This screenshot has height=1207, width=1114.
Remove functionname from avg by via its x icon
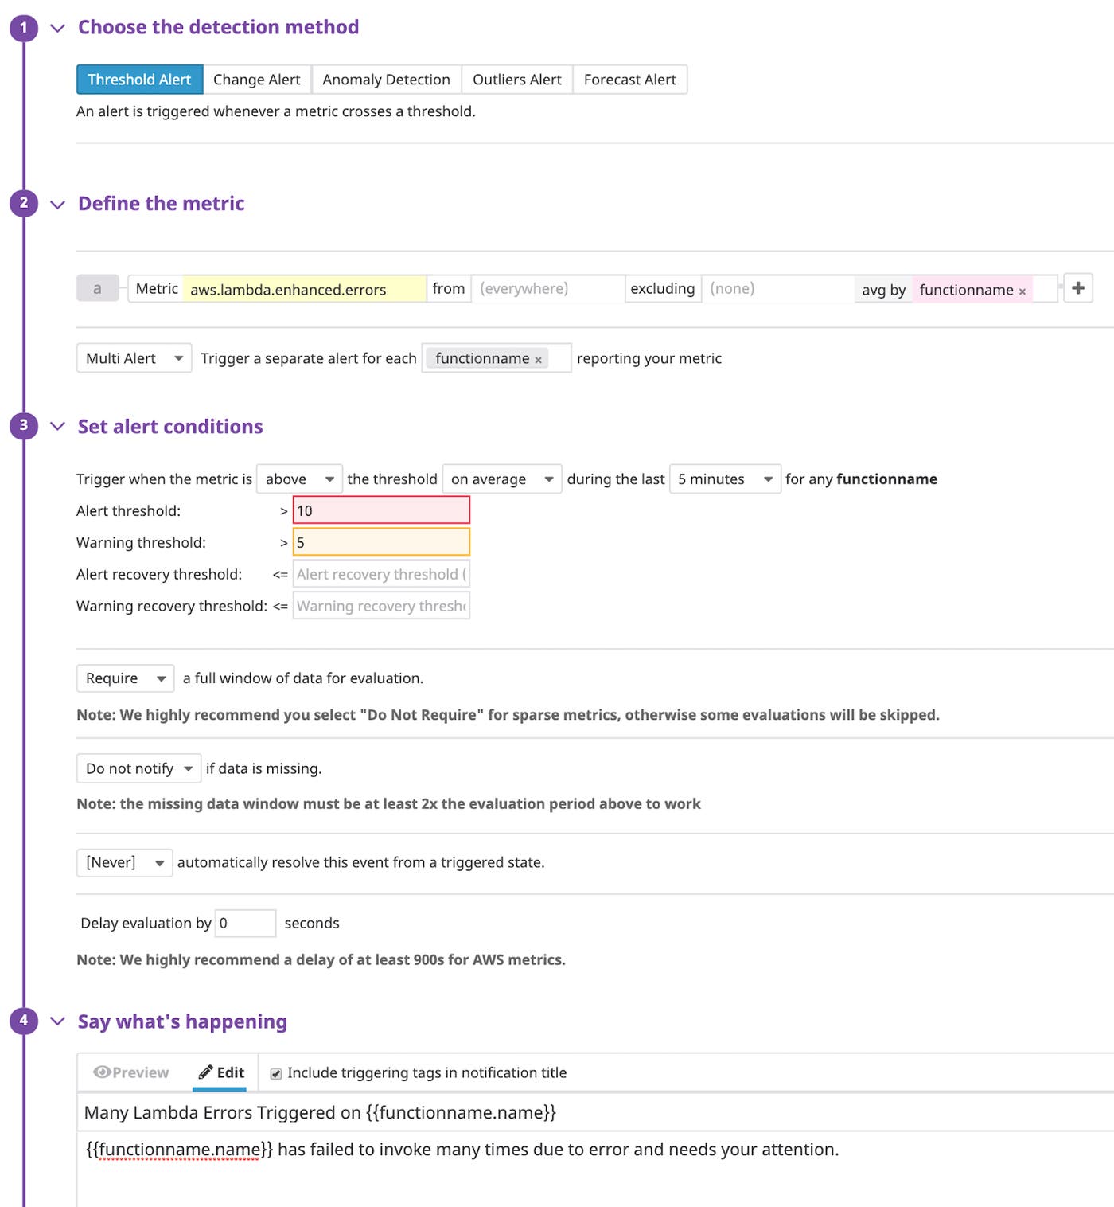[1023, 290]
